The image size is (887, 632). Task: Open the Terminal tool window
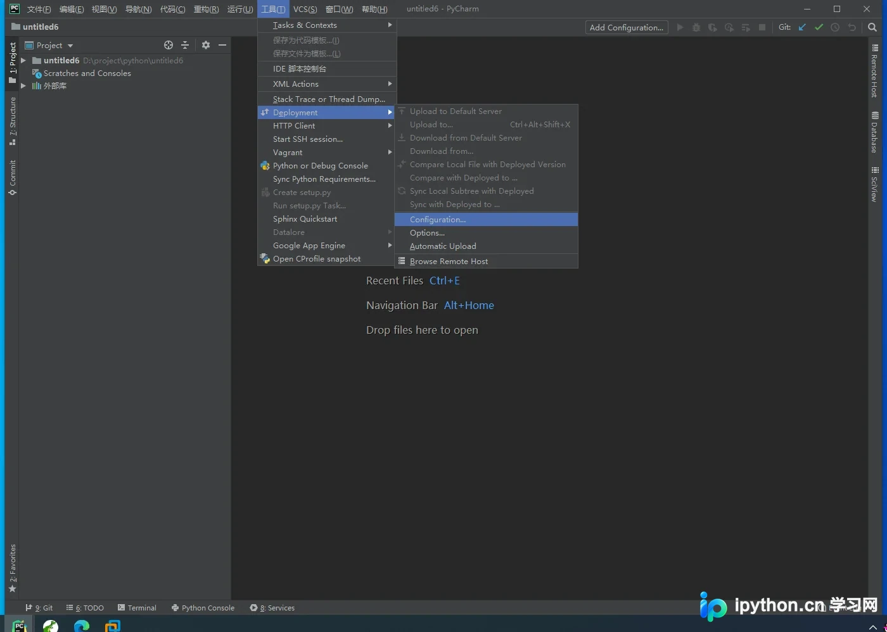(x=137, y=607)
